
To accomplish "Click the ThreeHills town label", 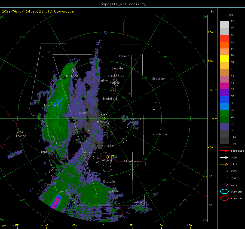I will click(x=137, y=119).
